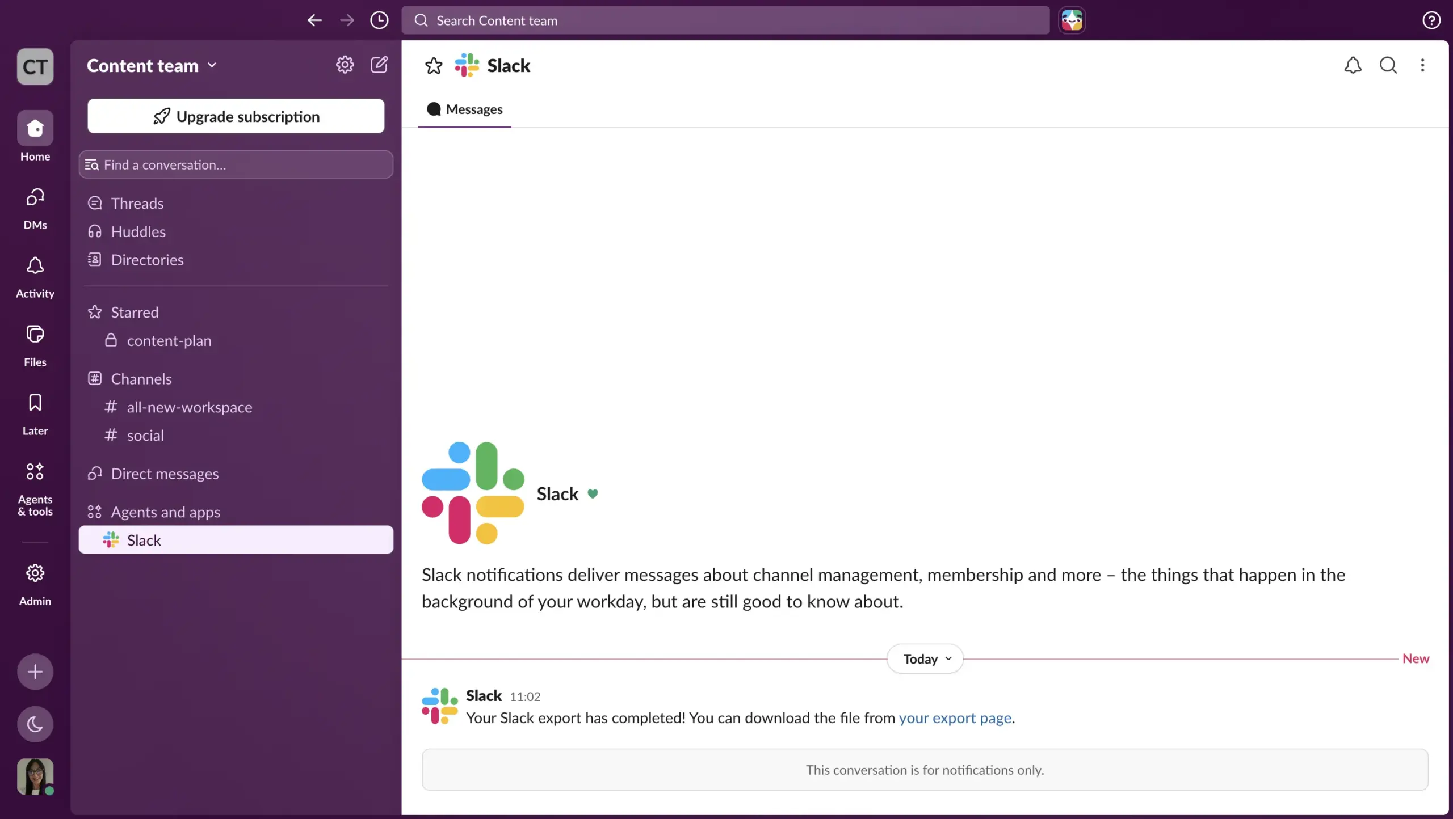
Task: Click the Find a conversation field
Action: 236,164
